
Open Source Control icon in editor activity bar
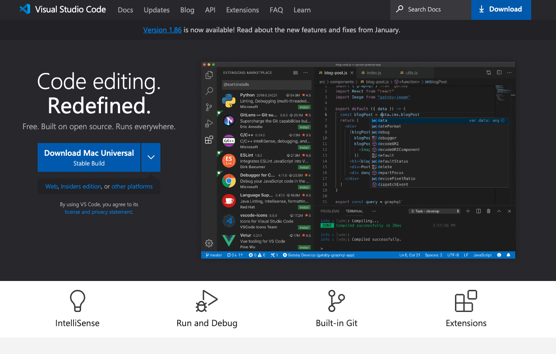(x=209, y=107)
